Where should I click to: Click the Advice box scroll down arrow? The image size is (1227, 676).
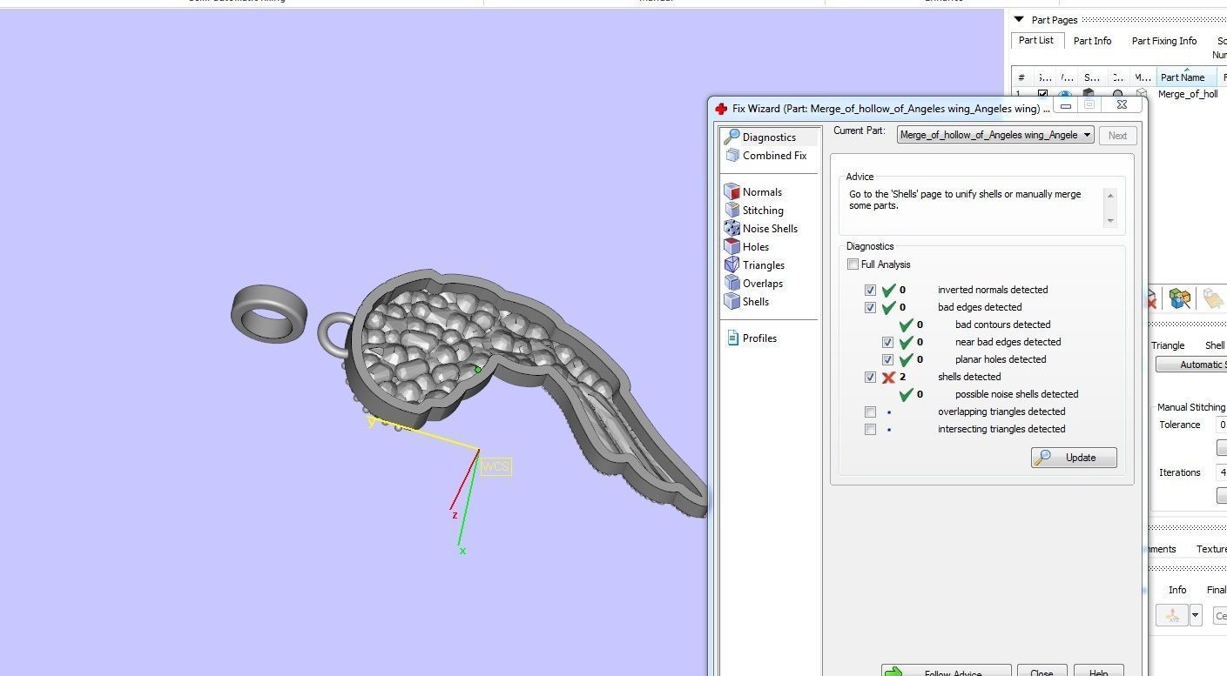[x=1109, y=221]
